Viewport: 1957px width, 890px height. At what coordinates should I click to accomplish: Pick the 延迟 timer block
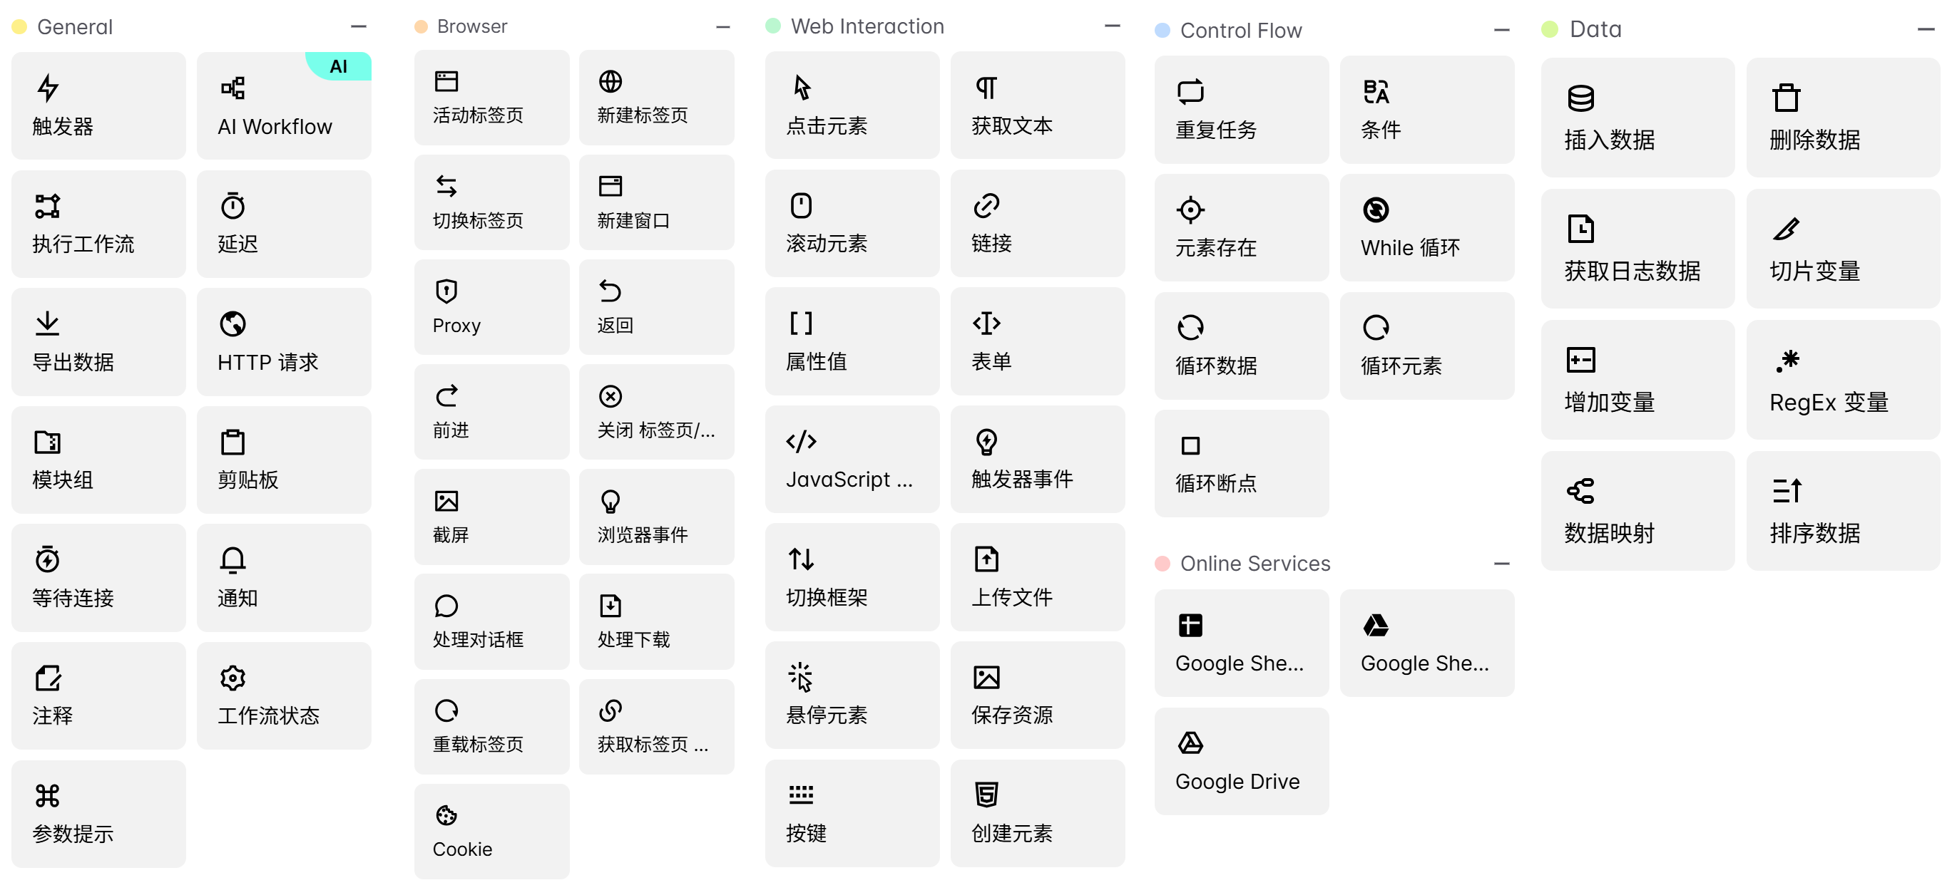pyautogui.click(x=283, y=224)
